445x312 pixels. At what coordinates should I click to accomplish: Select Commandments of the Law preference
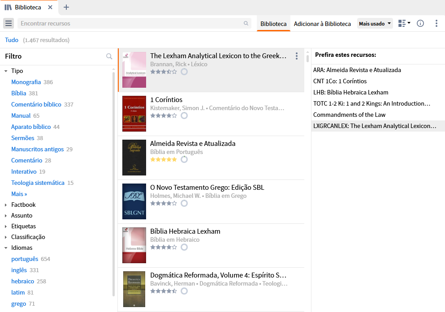(378, 115)
